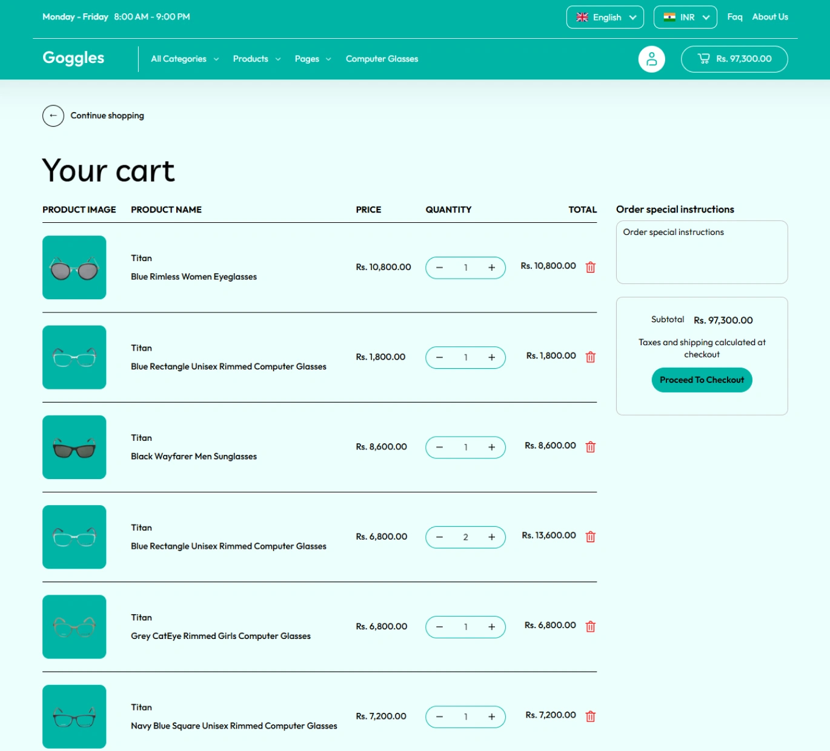Open the INR currency dropdown

coord(685,17)
